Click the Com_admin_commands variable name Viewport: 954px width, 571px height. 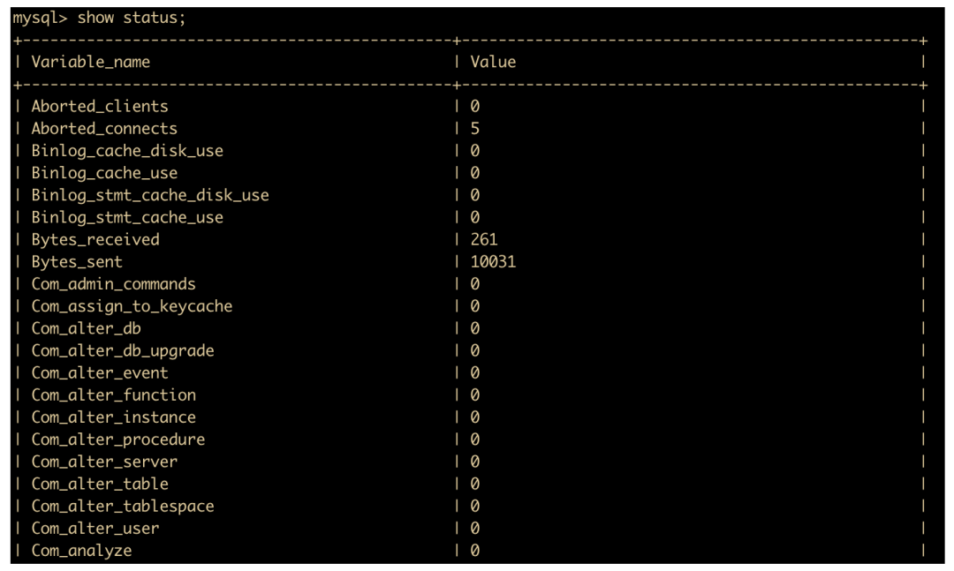[x=113, y=284]
